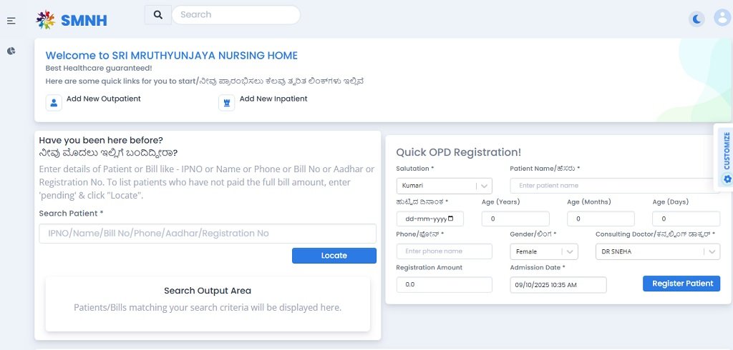Open the hamburger sidebar menu icon
This screenshot has width=733, height=350.
(11, 21)
